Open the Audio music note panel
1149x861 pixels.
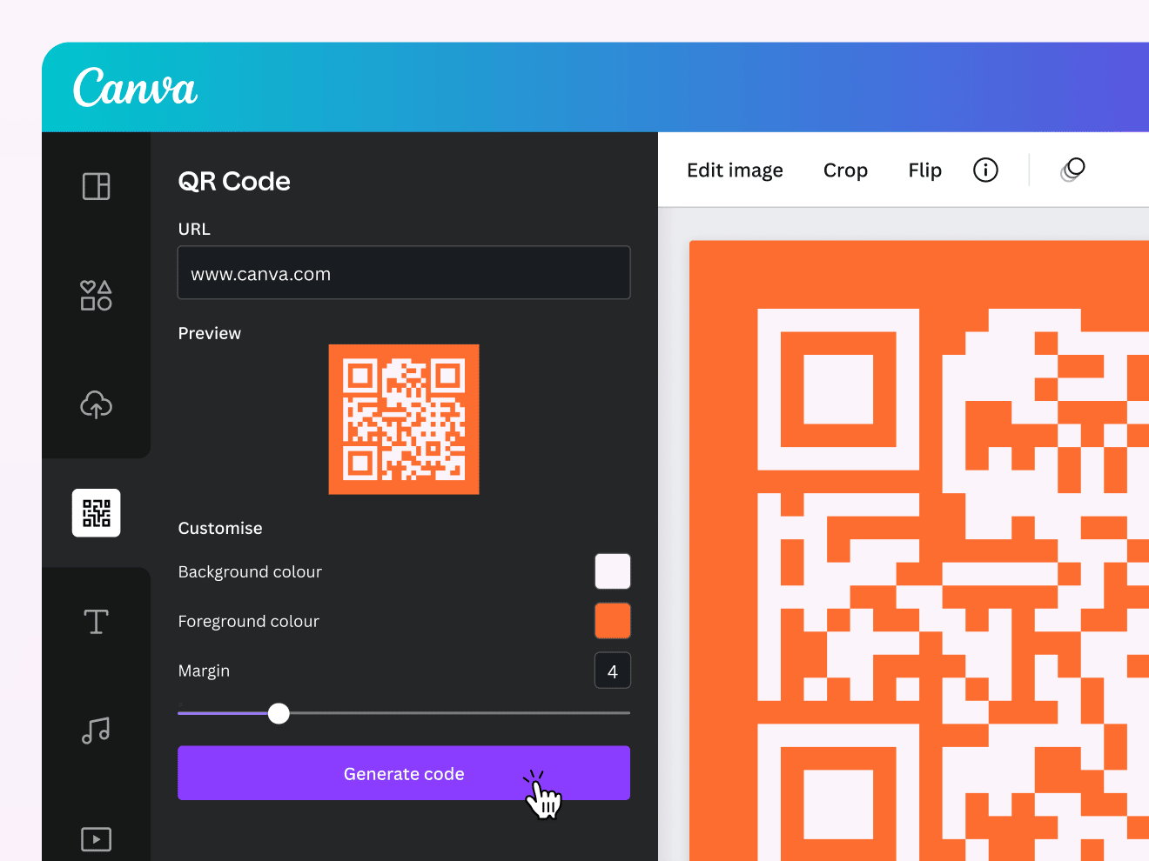pos(96,731)
